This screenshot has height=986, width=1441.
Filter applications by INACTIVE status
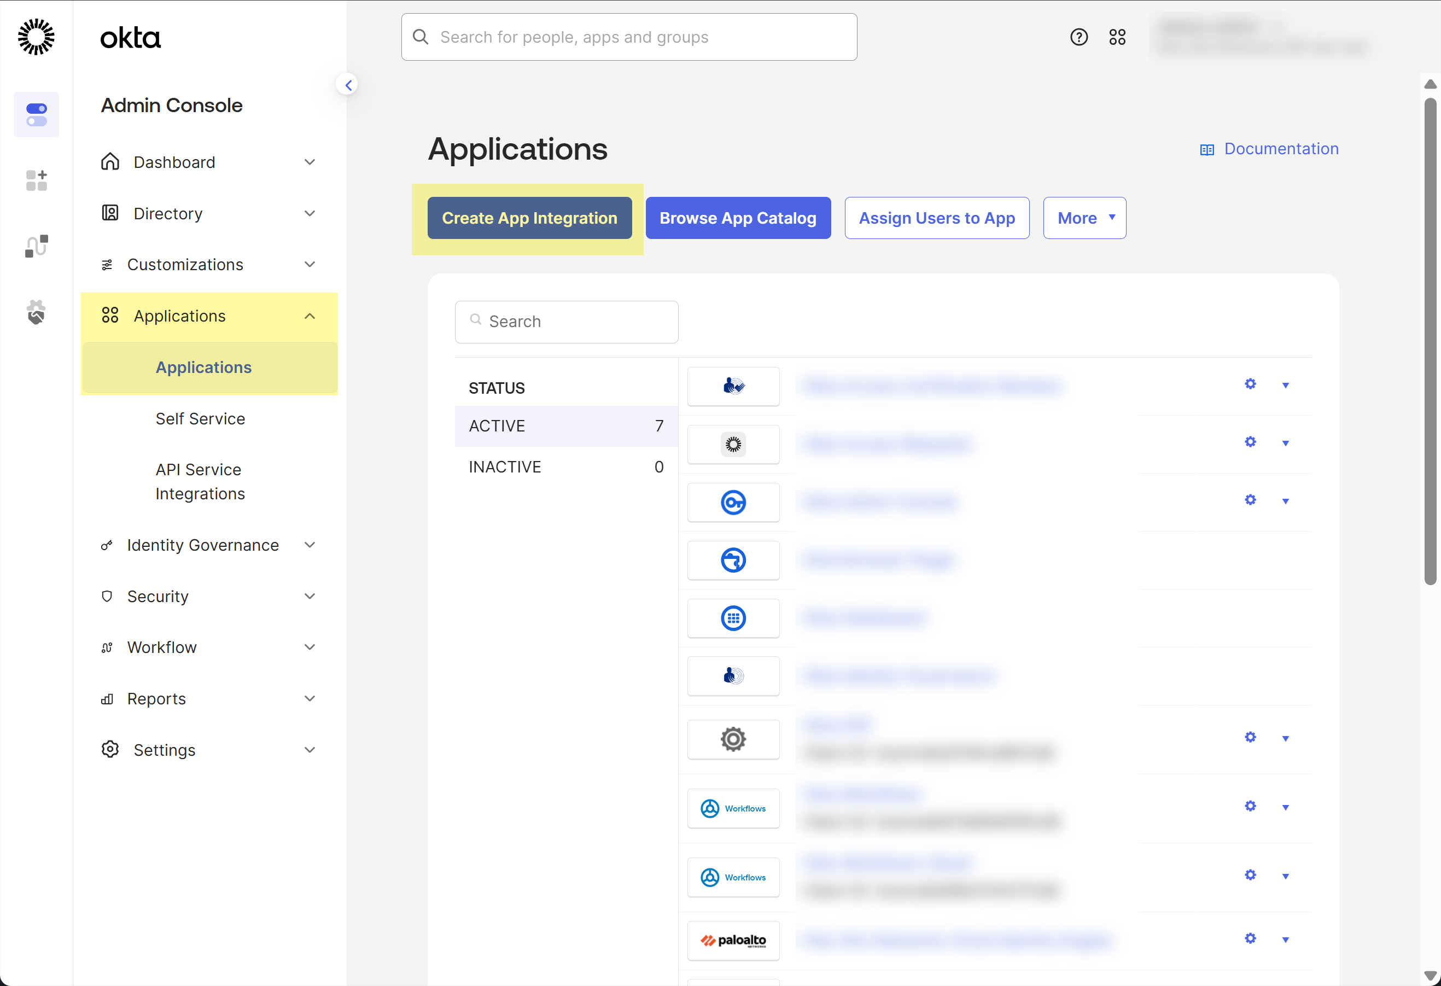(565, 467)
